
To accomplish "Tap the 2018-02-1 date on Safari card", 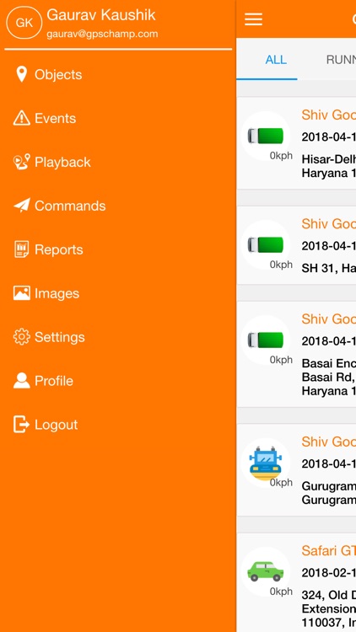I will pos(328,573).
